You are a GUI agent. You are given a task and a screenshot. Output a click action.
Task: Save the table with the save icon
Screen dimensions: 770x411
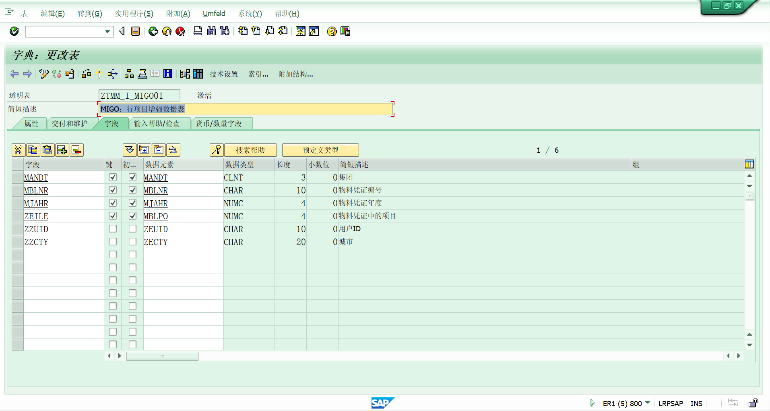click(x=135, y=31)
